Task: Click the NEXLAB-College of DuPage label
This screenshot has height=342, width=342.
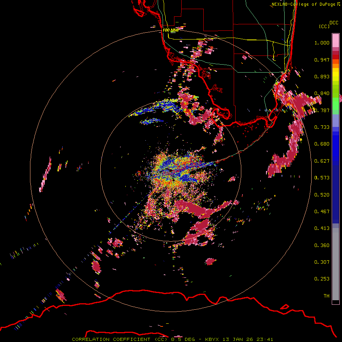Action: point(303,4)
